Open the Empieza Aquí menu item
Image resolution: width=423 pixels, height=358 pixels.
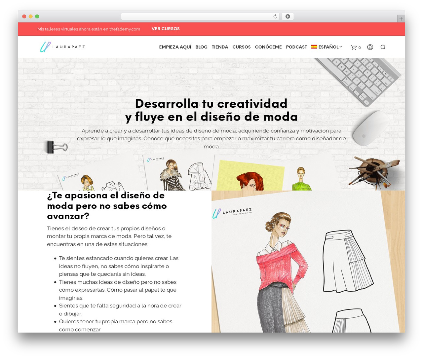(x=175, y=47)
